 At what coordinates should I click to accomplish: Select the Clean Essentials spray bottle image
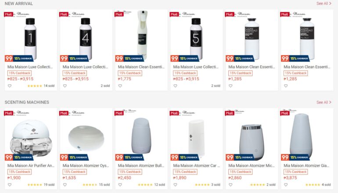click(x=141, y=36)
